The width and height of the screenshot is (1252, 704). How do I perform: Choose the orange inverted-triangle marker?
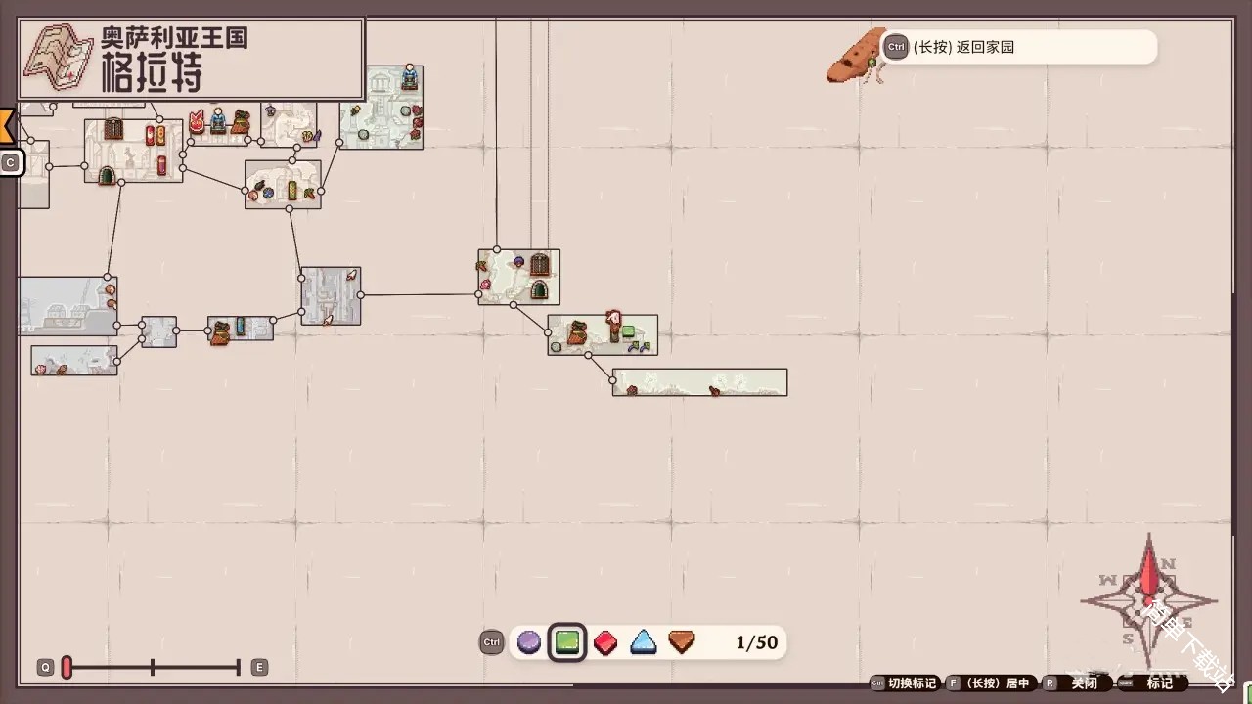[682, 642]
